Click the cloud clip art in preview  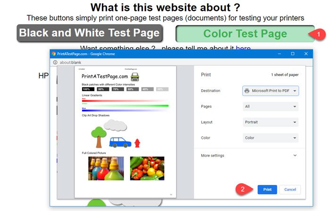[115, 125]
